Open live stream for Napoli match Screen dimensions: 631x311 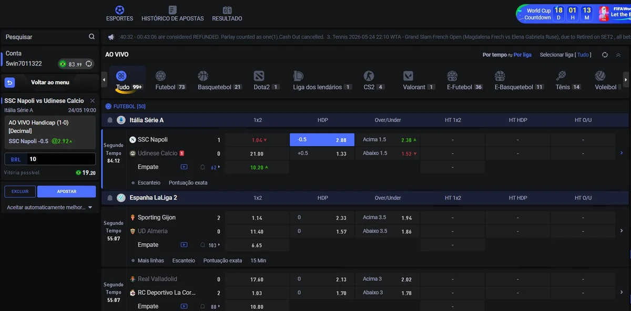(x=184, y=167)
